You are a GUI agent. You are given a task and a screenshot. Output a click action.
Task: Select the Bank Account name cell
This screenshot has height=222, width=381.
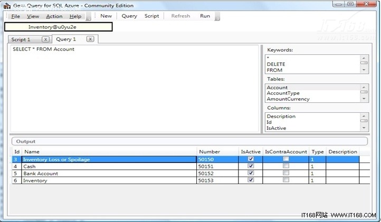(109, 173)
